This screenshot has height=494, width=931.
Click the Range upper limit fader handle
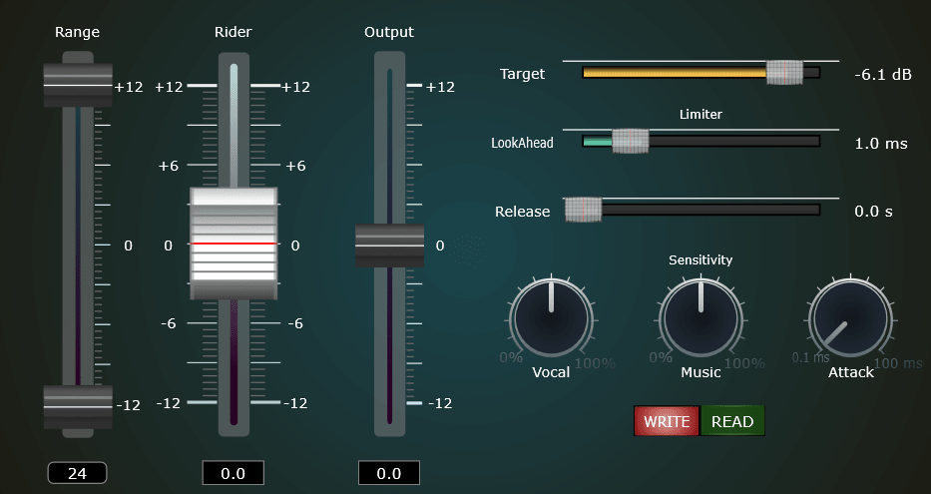pyautogui.click(x=78, y=86)
